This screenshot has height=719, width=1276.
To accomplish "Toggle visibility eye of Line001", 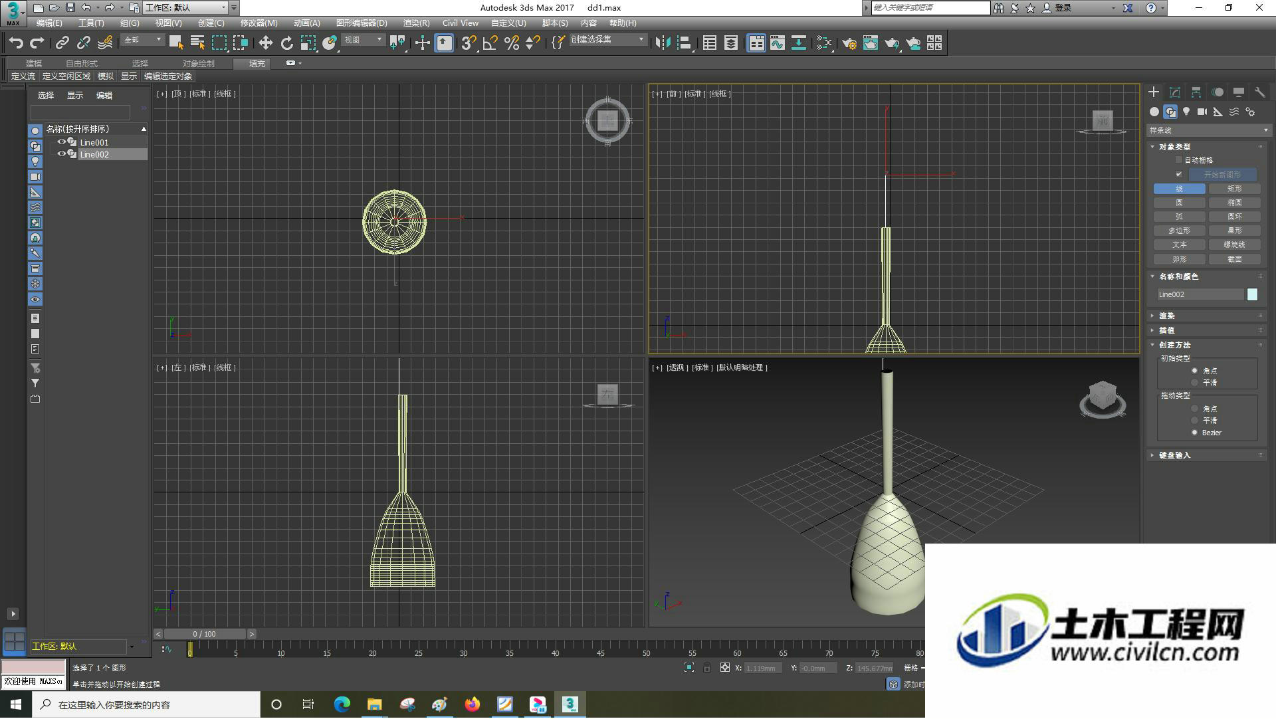I will point(61,142).
